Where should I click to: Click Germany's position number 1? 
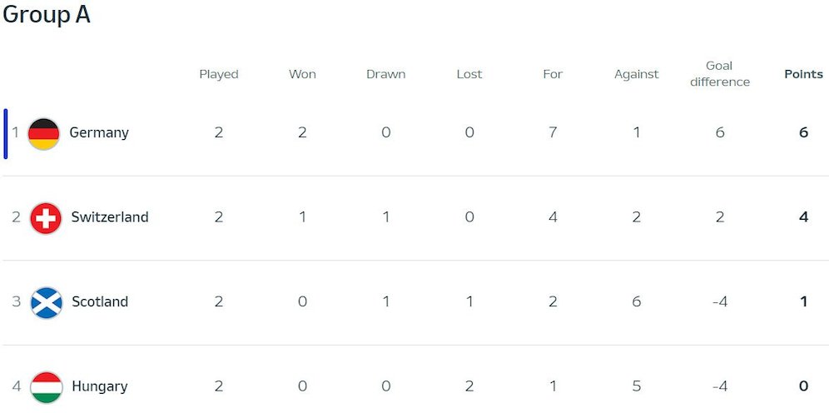15,133
